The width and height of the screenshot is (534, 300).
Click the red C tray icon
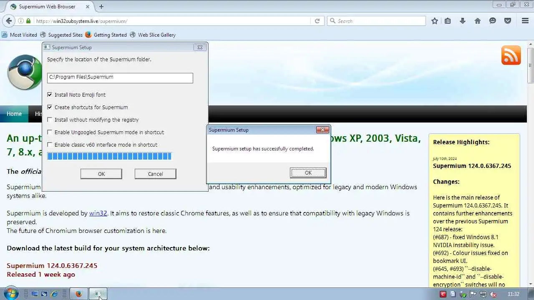443,294
